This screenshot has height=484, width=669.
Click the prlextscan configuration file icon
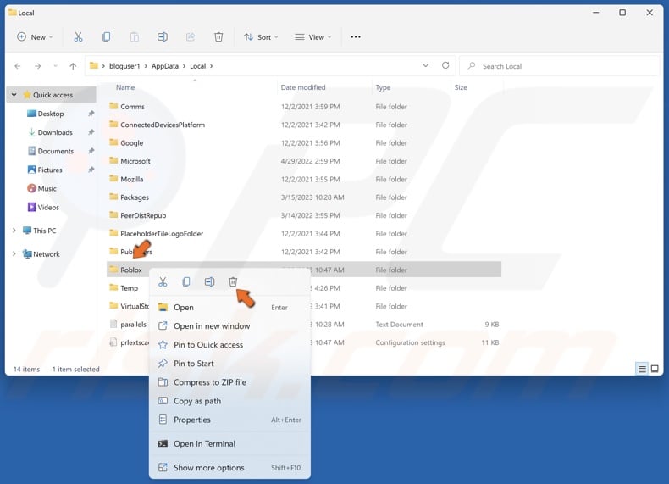[113, 342]
